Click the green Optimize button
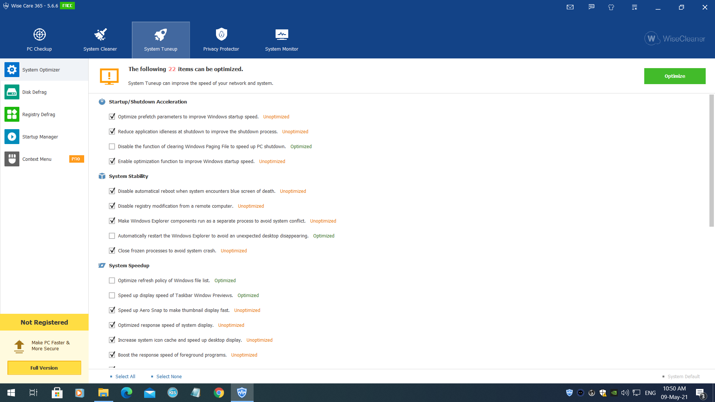This screenshot has height=402, width=715. pyautogui.click(x=674, y=76)
